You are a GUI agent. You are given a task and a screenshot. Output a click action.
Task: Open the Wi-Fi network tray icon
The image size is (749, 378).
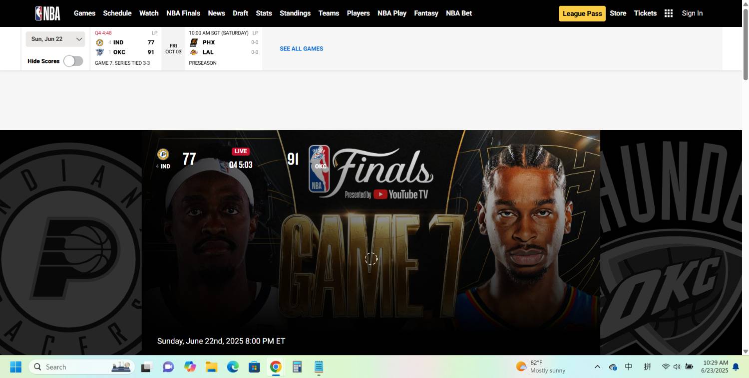[666, 367]
